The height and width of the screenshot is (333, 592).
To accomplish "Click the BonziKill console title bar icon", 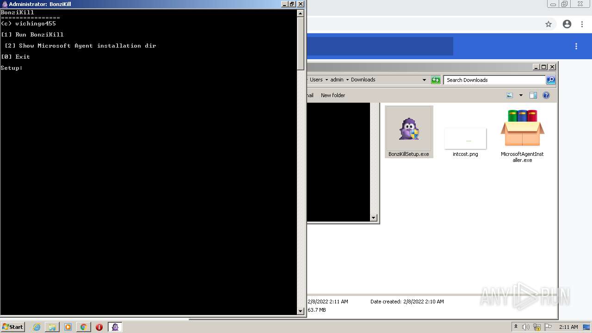I will tap(5, 4).
